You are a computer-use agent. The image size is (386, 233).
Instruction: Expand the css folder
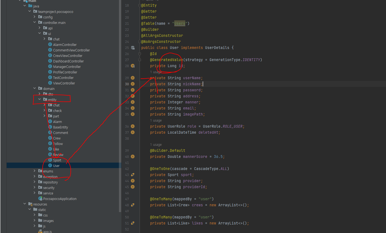click(35, 215)
